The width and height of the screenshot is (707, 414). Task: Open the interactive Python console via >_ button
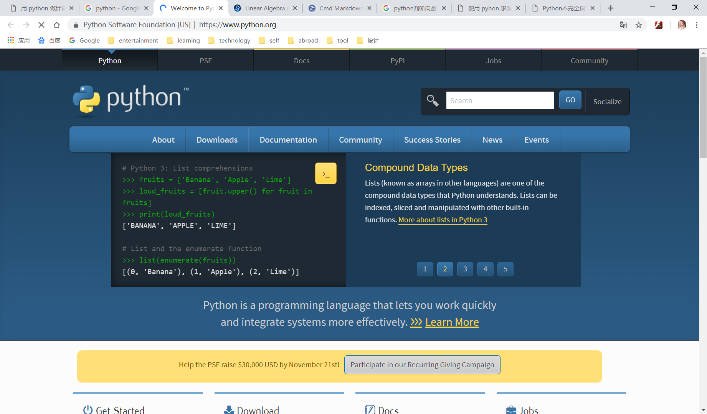coord(325,173)
